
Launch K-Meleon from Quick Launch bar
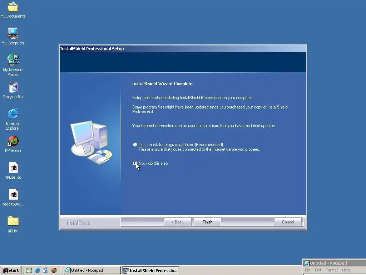[x=54, y=270]
